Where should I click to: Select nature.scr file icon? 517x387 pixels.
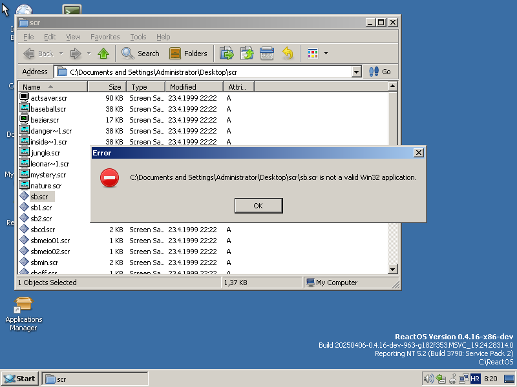tap(25, 185)
